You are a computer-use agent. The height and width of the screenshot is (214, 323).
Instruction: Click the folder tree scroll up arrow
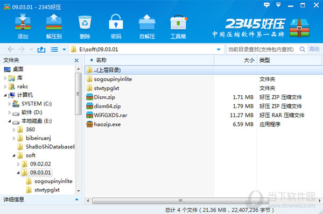click(x=78, y=69)
